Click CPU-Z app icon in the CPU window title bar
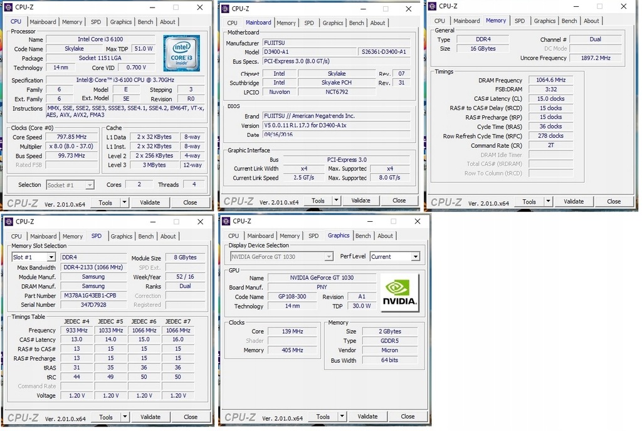The height and width of the screenshot is (431, 642). pos(9,7)
